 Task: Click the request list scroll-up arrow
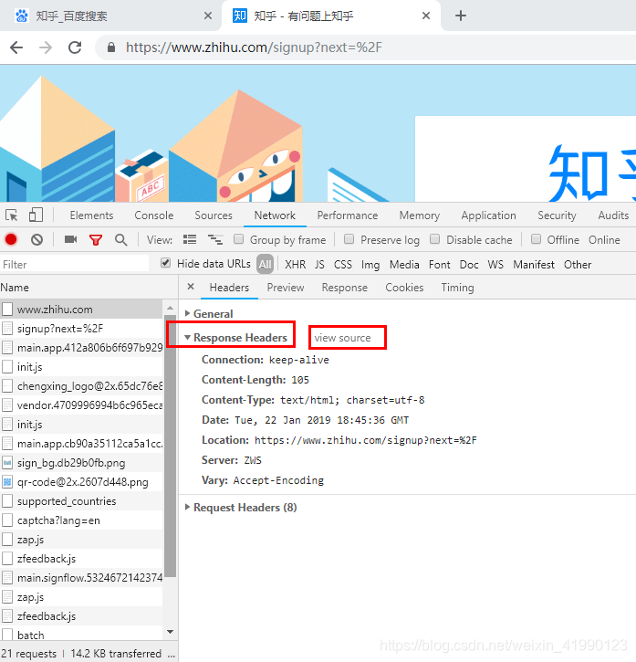170,308
